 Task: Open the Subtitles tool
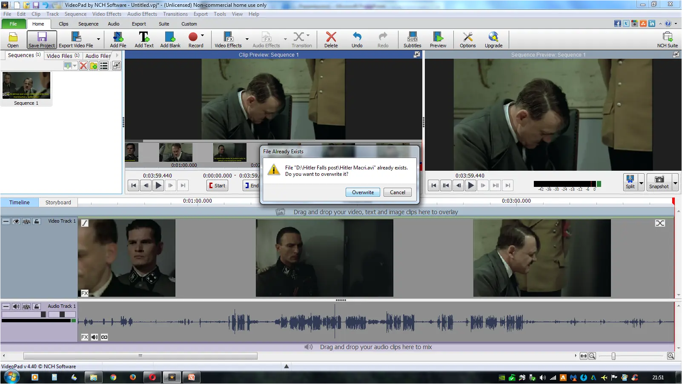pos(413,40)
